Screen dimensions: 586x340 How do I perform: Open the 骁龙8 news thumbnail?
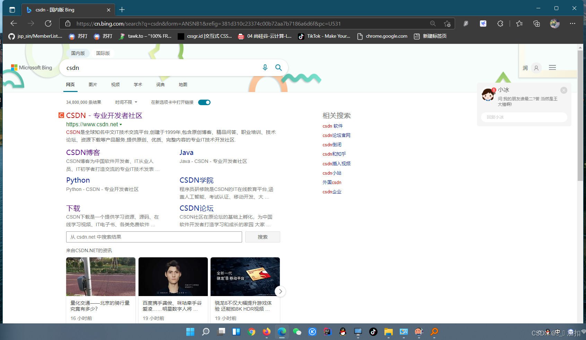click(245, 277)
